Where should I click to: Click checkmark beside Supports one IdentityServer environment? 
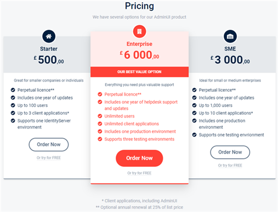tap(13, 121)
